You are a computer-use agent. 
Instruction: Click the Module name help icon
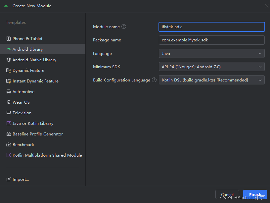point(124,26)
